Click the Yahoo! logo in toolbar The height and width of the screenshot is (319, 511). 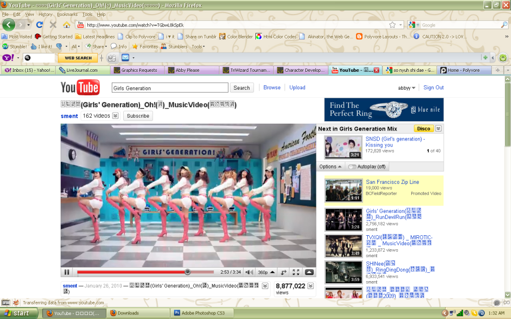coord(8,58)
